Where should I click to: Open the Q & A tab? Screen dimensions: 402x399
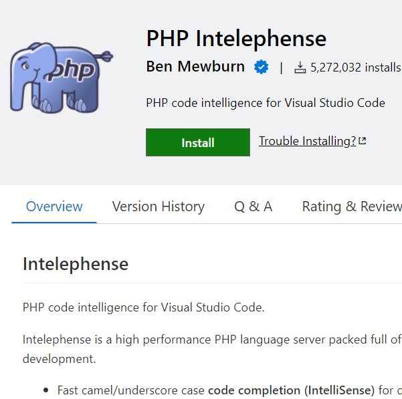253,207
